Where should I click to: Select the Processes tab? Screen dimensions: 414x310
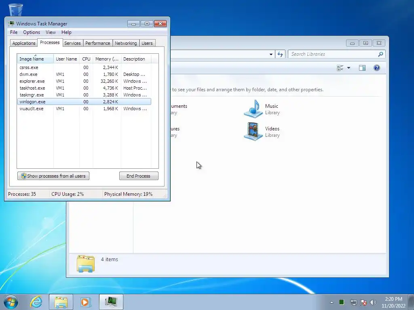50,42
